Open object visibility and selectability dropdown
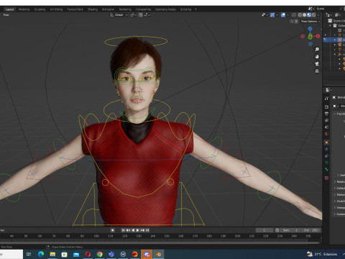This screenshot has width=345, height=259. point(265,15)
